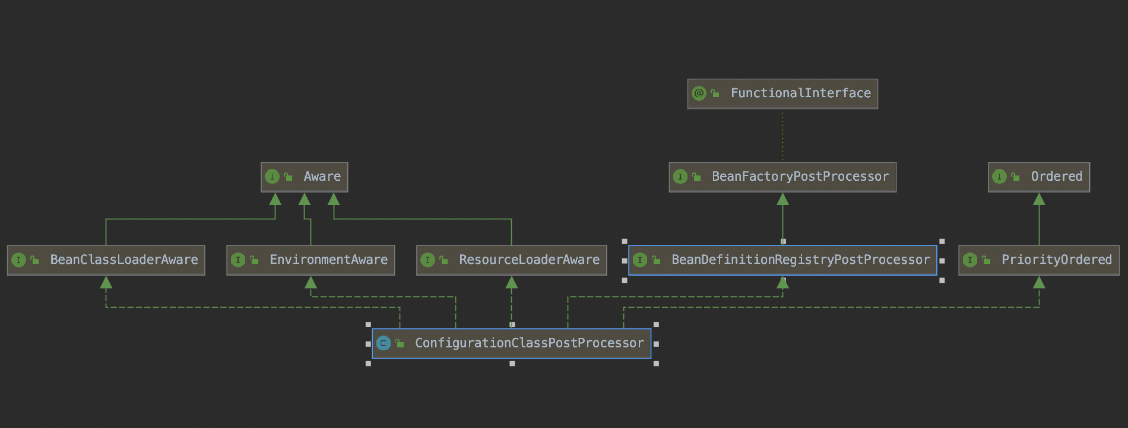Click the interface icon on Aware node
The image size is (1128, 428).
coord(272,177)
